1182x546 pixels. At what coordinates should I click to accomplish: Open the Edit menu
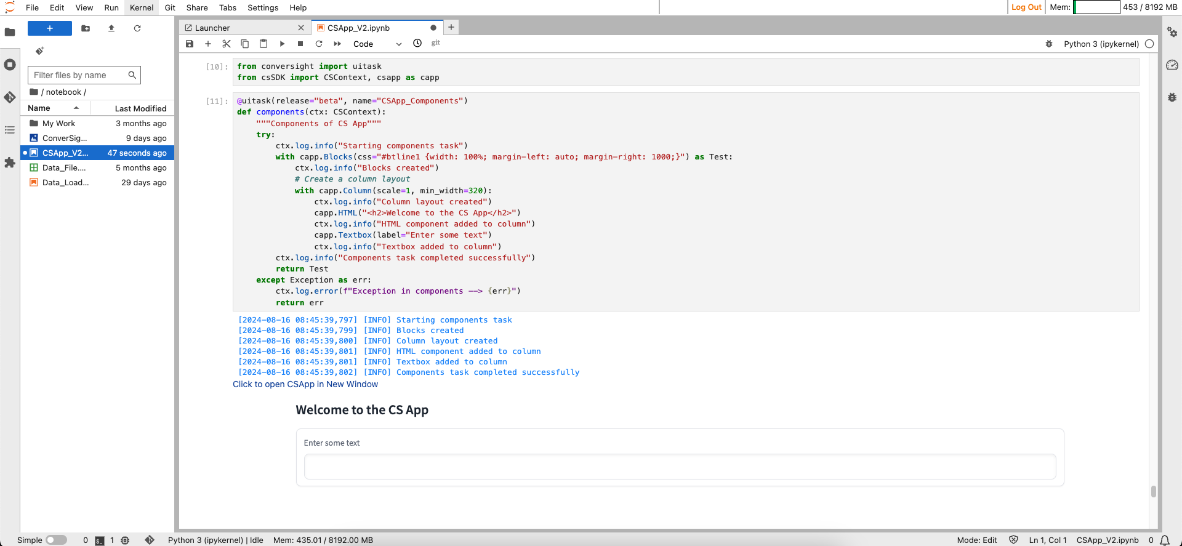coord(57,7)
